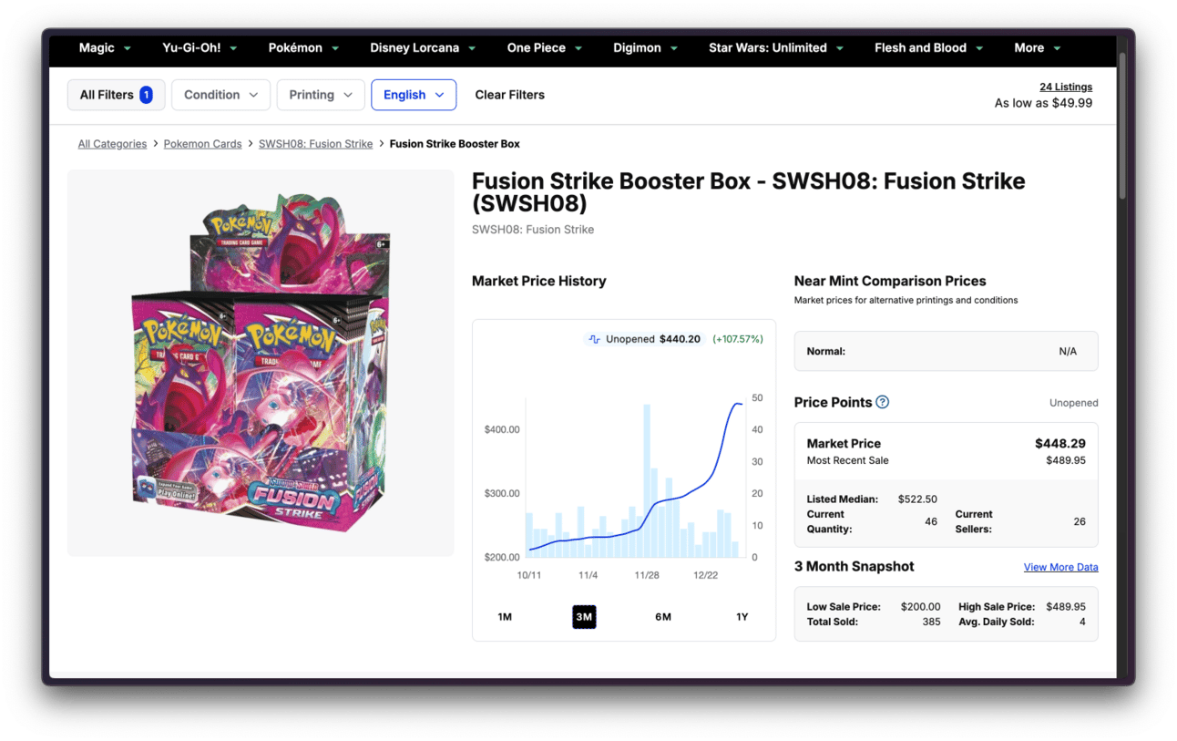Open the Printing filter dropdown
This screenshot has height=741, width=1177.
(x=321, y=95)
